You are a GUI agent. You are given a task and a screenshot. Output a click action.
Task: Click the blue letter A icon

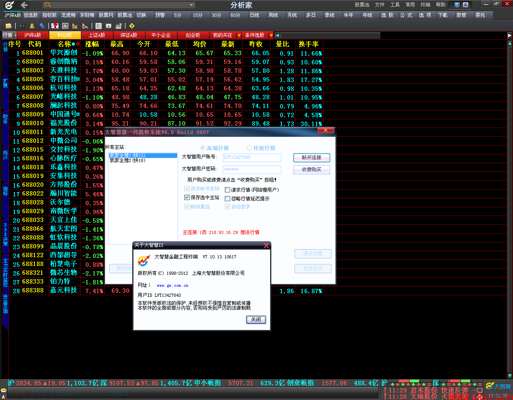[x=465, y=5]
